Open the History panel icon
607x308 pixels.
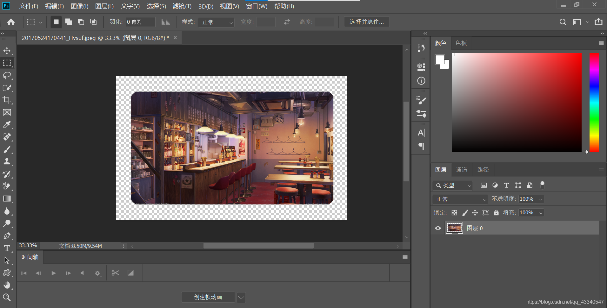pyautogui.click(x=421, y=48)
